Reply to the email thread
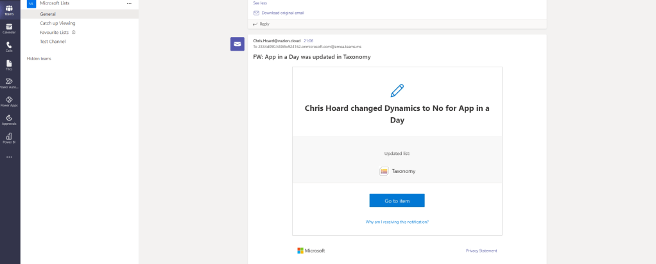 point(264,24)
